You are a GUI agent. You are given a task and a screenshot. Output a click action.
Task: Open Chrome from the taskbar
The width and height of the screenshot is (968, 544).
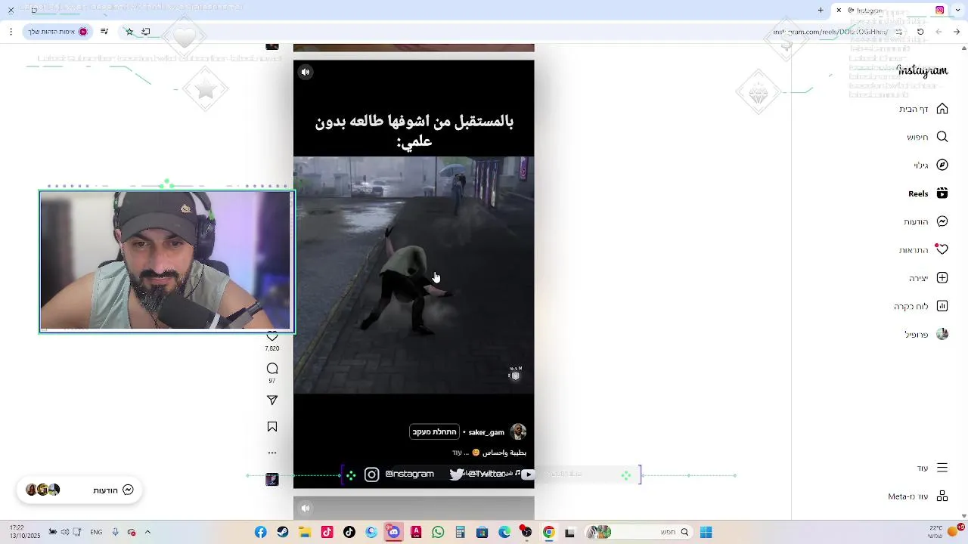coord(548,533)
